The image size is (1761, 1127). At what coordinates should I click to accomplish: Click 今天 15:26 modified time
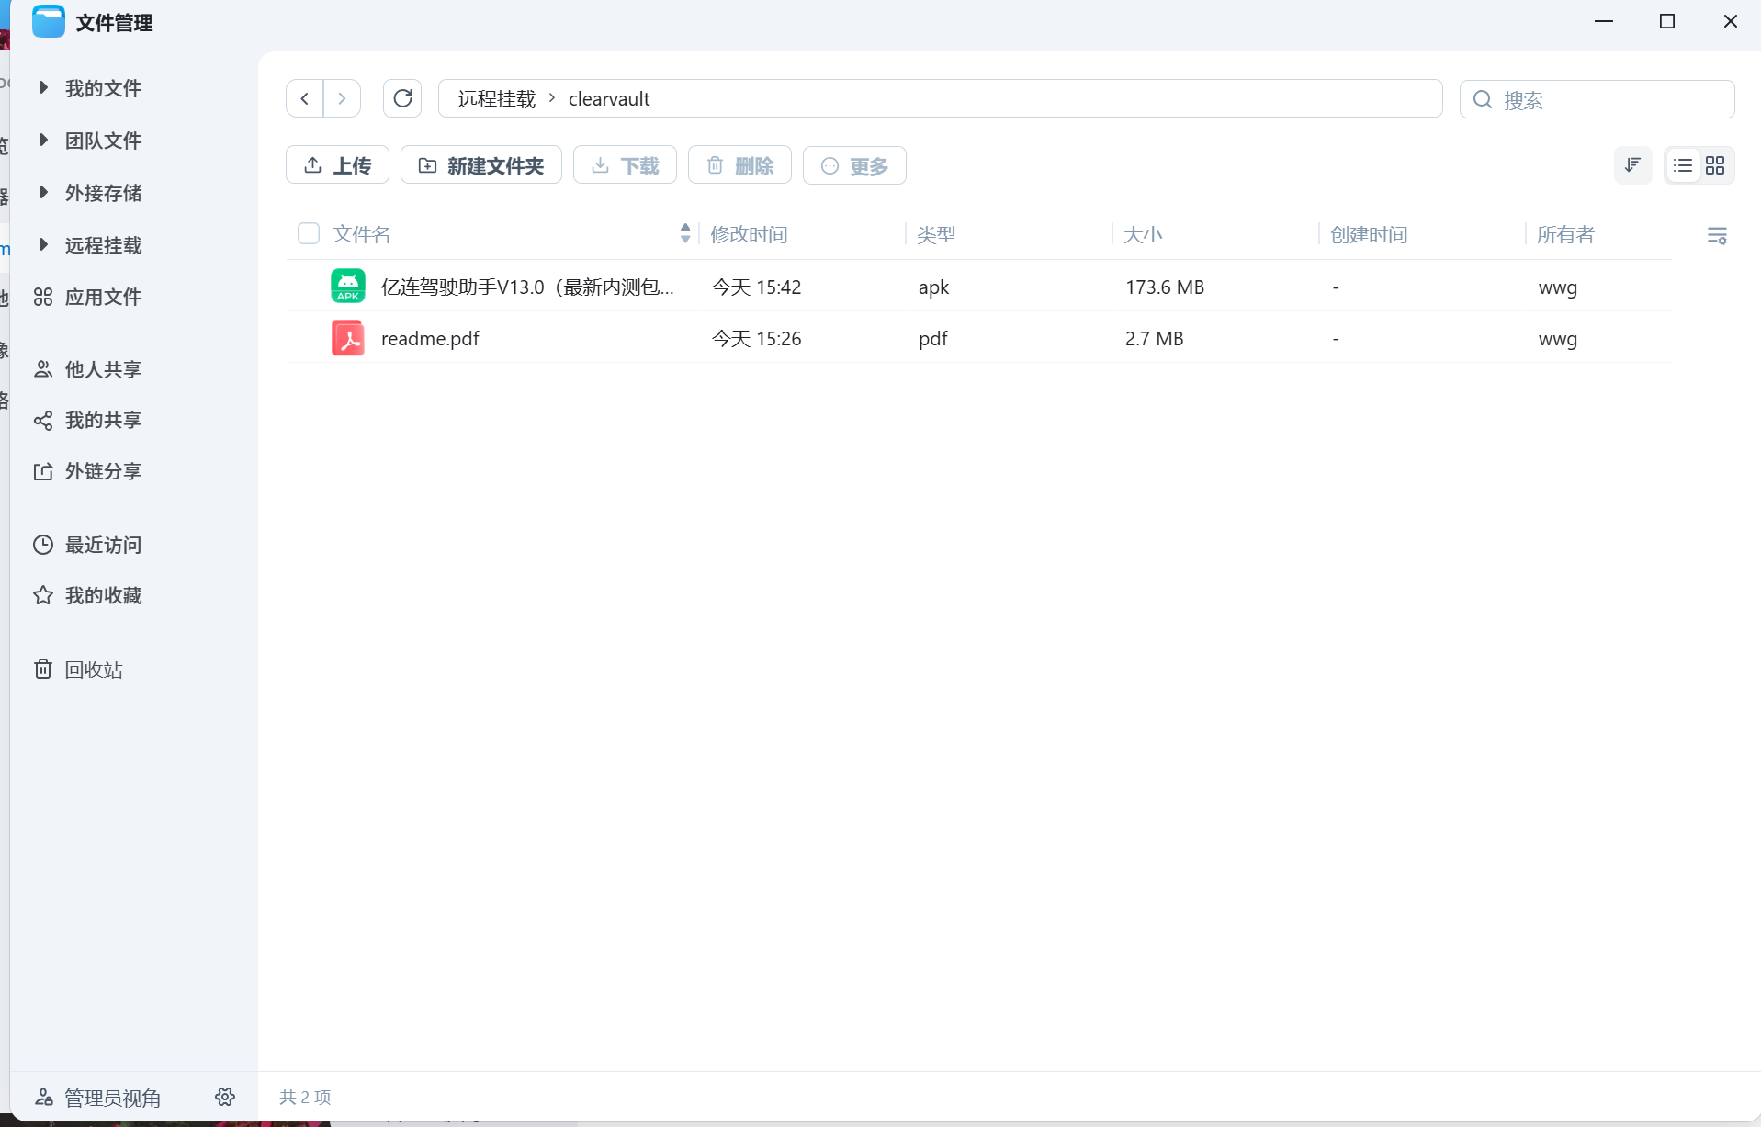click(x=756, y=338)
